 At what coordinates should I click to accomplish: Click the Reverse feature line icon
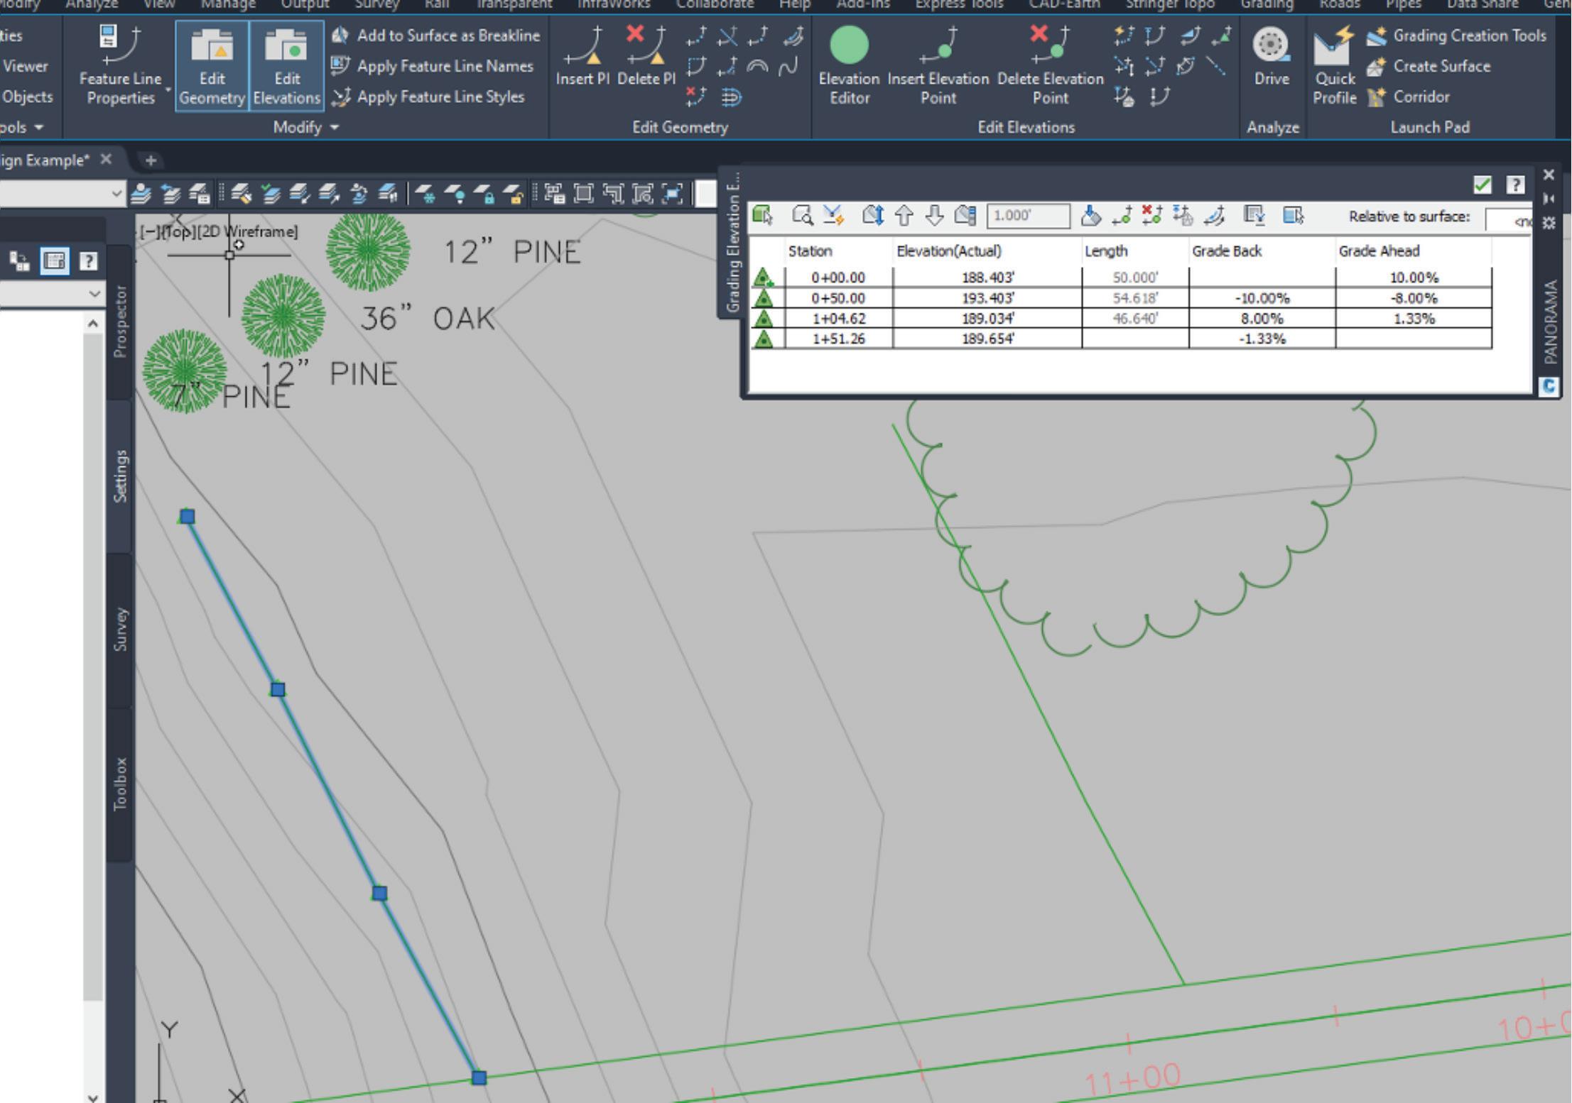point(793,35)
